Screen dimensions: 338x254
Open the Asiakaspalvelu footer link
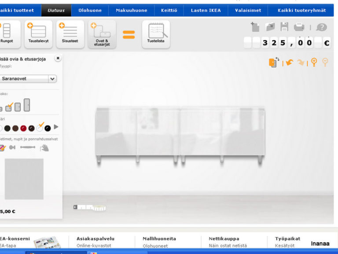click(96, 239)
